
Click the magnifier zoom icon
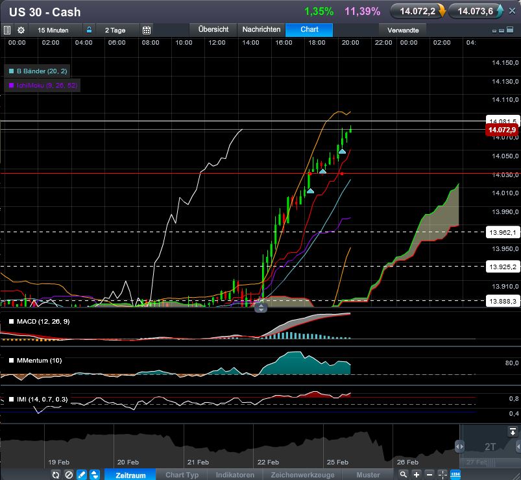click(x=404, y=475)
